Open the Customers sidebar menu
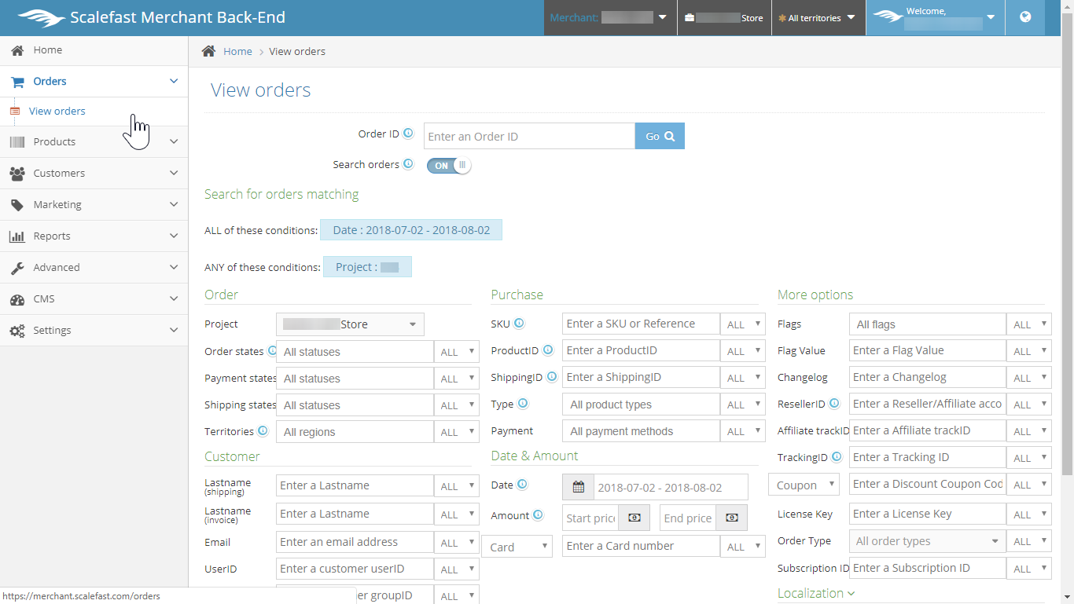Viewport: 1074px width, 604px height. tap(94, 173)
